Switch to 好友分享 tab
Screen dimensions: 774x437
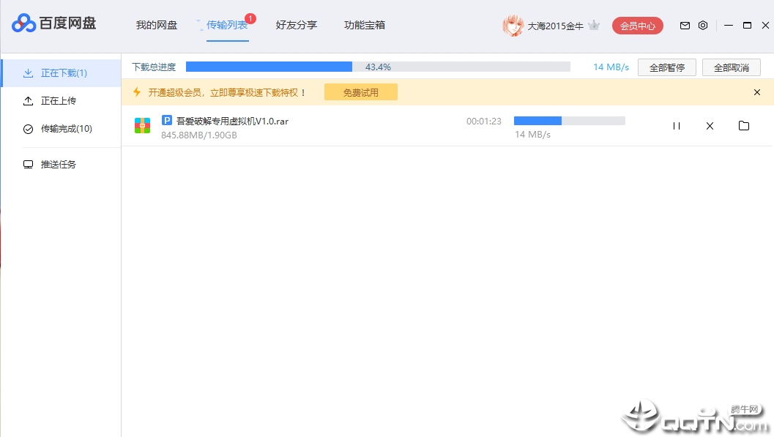[x=296, y=25]
